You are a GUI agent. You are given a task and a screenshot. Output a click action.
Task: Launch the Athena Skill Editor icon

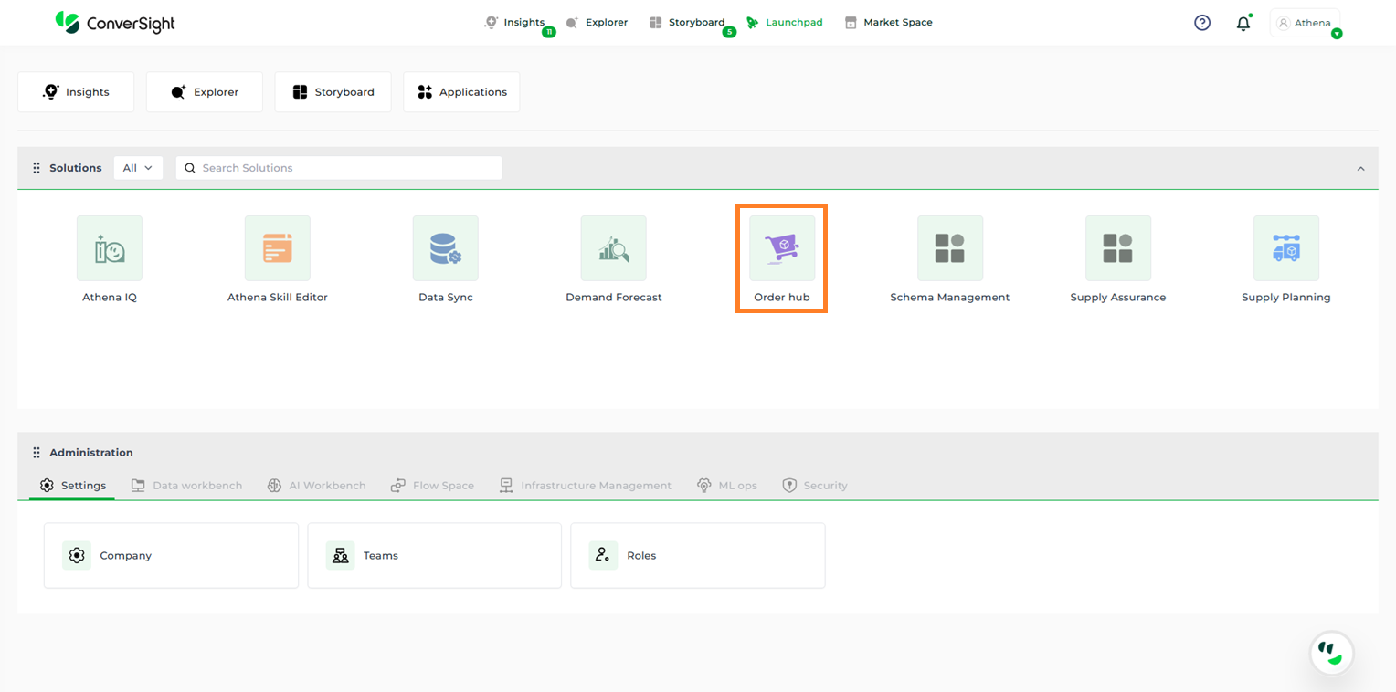pos(277,248)
